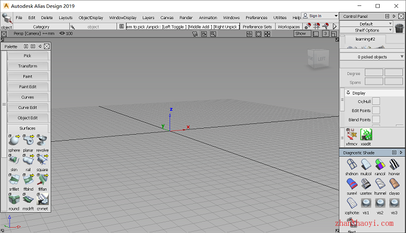Click the xfrmcv transform CV tool
406x233 pixels.
352,135
